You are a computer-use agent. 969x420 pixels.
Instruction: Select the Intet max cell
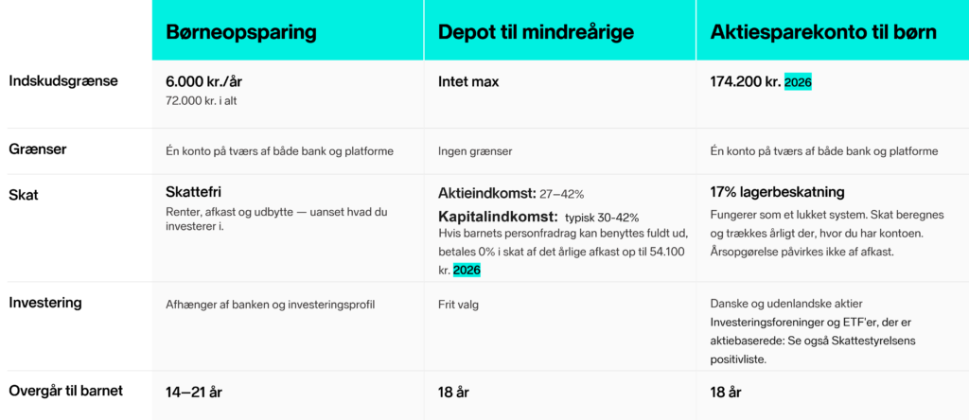click(468, 82)
